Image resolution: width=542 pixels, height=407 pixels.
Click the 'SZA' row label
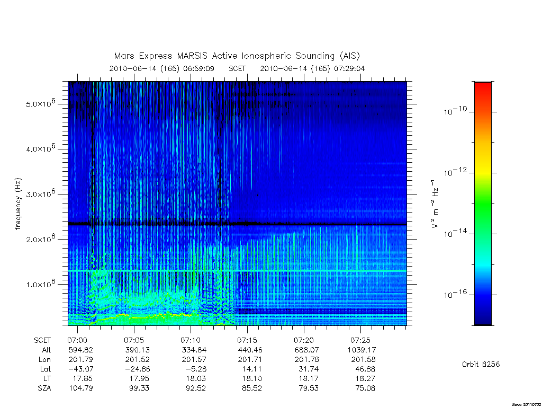tap(44, 388)
